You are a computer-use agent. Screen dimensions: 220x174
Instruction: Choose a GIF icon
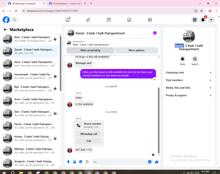87,162
